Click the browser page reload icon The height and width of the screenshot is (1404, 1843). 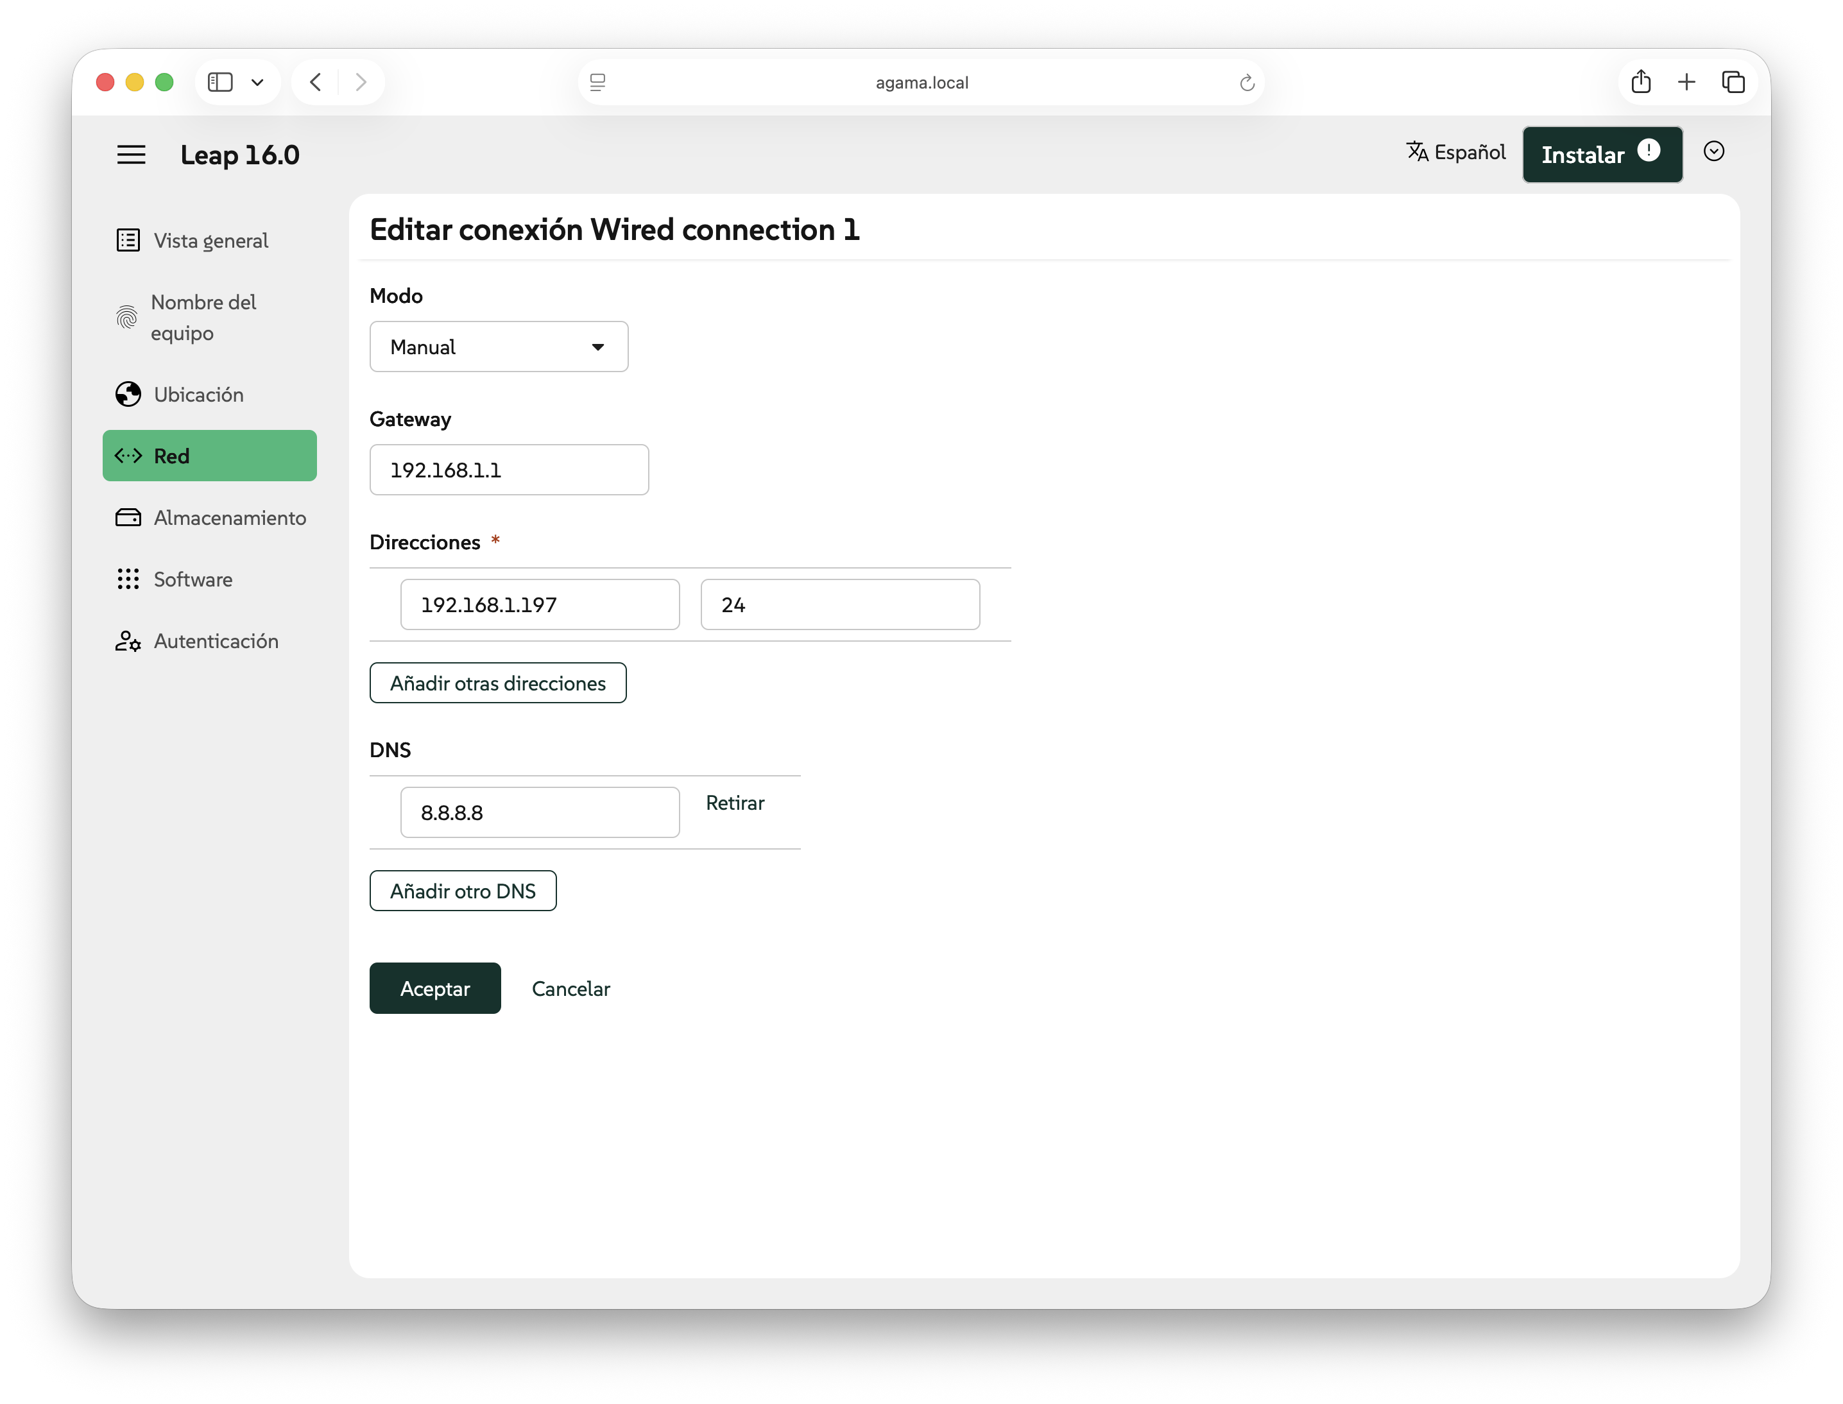(1246, 83)
